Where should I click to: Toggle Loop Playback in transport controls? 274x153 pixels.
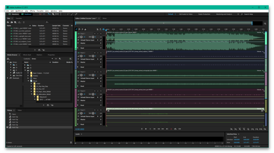pyautogui.click(x=176, y=129)
